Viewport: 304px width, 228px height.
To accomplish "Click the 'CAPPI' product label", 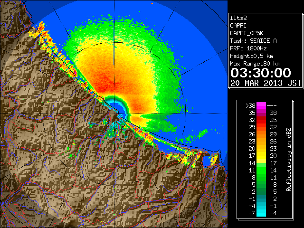I will (238, 26).
